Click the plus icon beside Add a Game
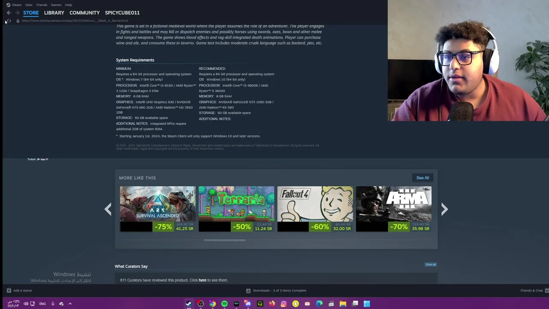 9,291
